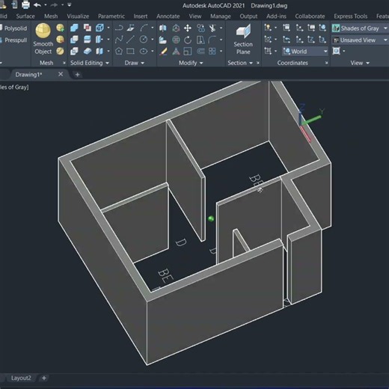Click the UCS Previous icon
The width and height of the screenshot is (389, 389).
(287, 40)
